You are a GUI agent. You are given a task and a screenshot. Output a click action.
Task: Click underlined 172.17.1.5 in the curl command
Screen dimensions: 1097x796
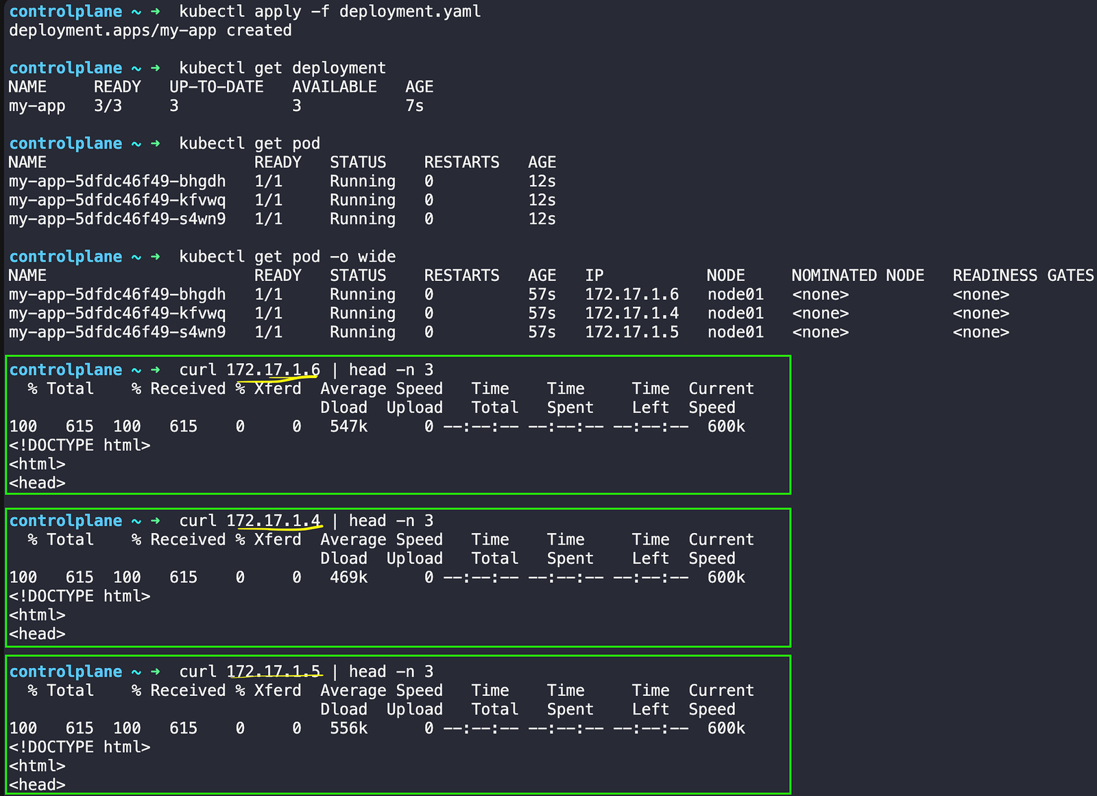273,672
